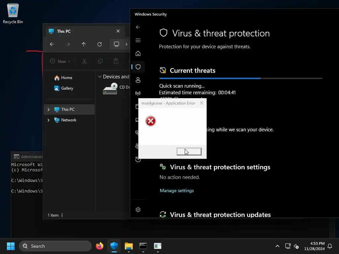This screenshot has height=254, width=339.
Task: Open File Explorer from the taskbar
Action: (x=129, y=246)
